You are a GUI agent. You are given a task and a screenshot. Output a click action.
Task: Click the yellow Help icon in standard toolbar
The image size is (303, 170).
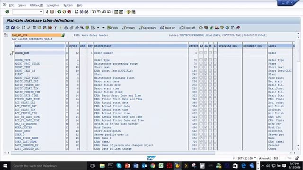(128, 12)
